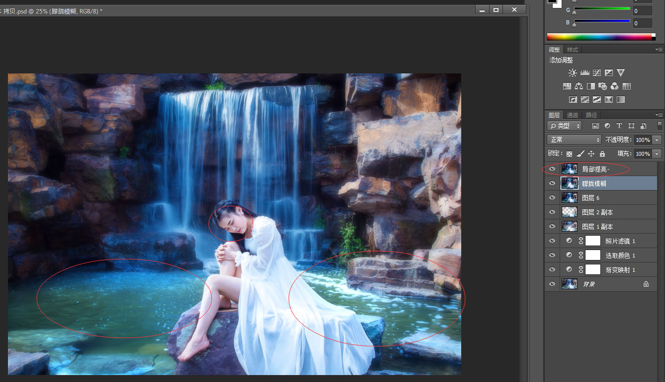Select the 图层 6 layer name
Viewport: 665px width, 382px height.
coord(591,198)
